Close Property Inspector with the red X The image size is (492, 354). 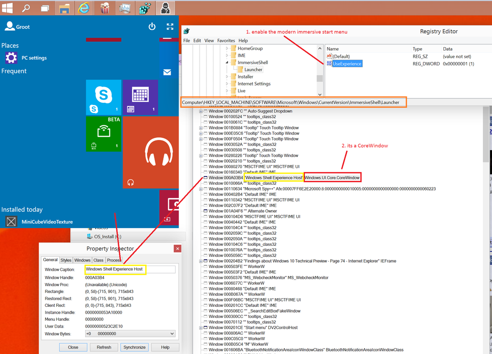click(x=177, y=249)
